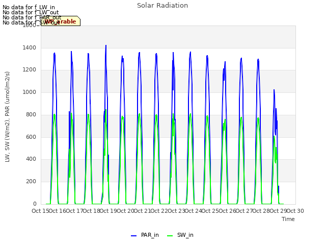Select the 'No data for f_PAR_out' message

(32, 17)
